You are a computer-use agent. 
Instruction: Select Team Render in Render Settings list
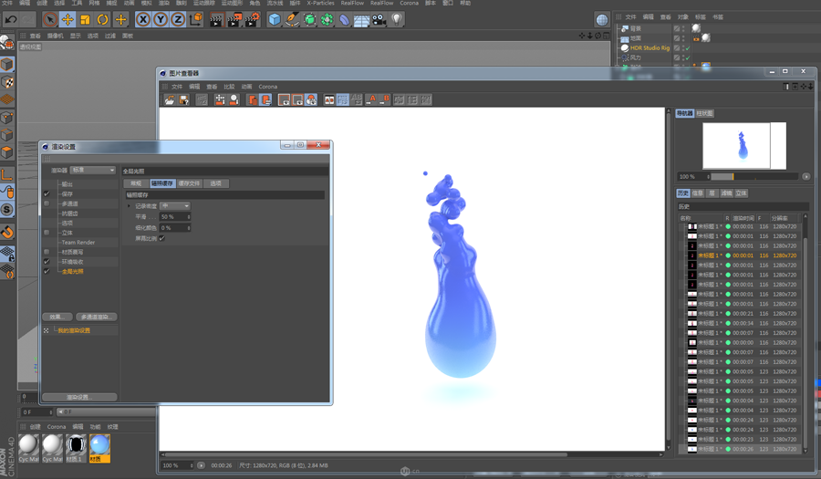[x=78, y=243]
